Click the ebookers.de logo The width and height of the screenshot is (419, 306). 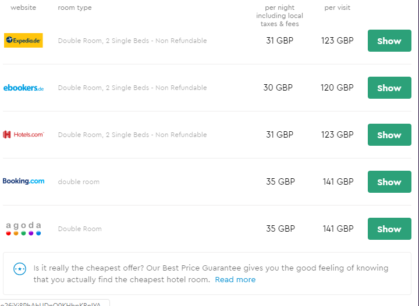pyautogui.click(x=23, y=88)
